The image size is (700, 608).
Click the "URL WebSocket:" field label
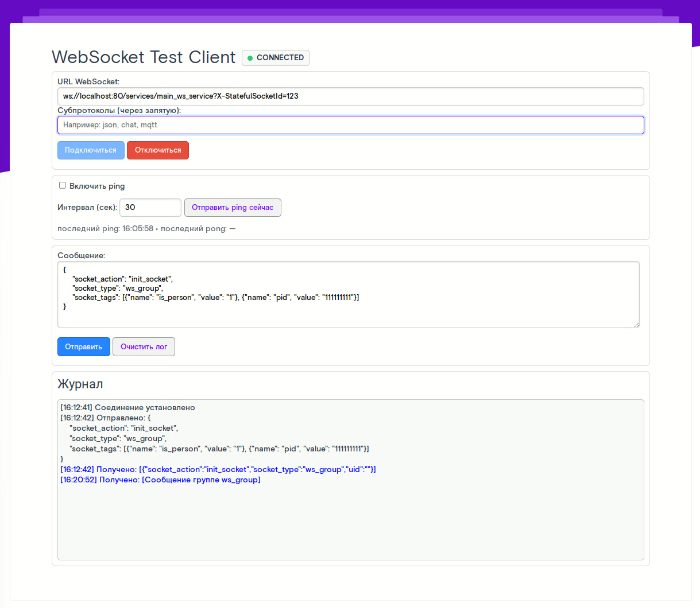point(88,82)
